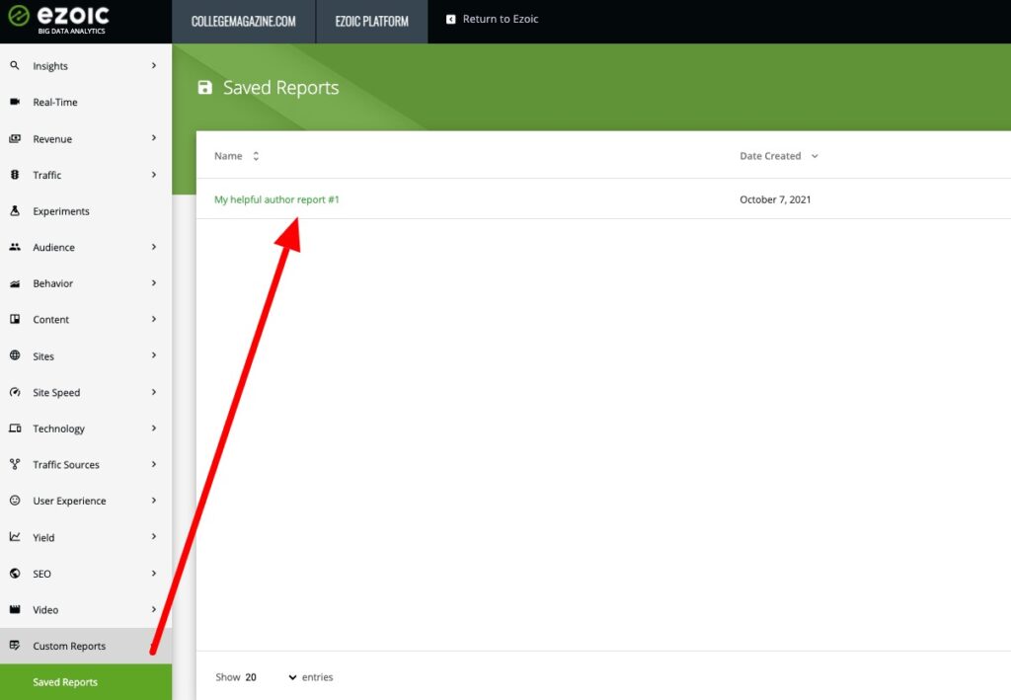The width and height of the screenshot is (1011, 700).
Task: Click the Content layout icon
Action: coord(15,319)
